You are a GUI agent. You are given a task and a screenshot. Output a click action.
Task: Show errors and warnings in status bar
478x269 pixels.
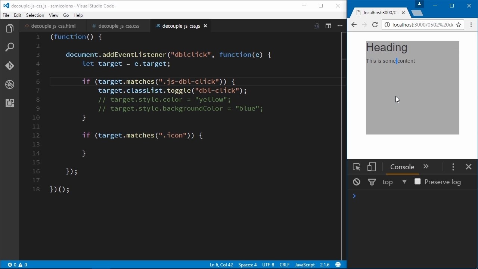17,265
